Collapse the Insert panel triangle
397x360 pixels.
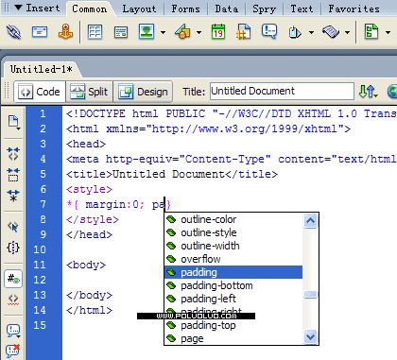(19, 8)
